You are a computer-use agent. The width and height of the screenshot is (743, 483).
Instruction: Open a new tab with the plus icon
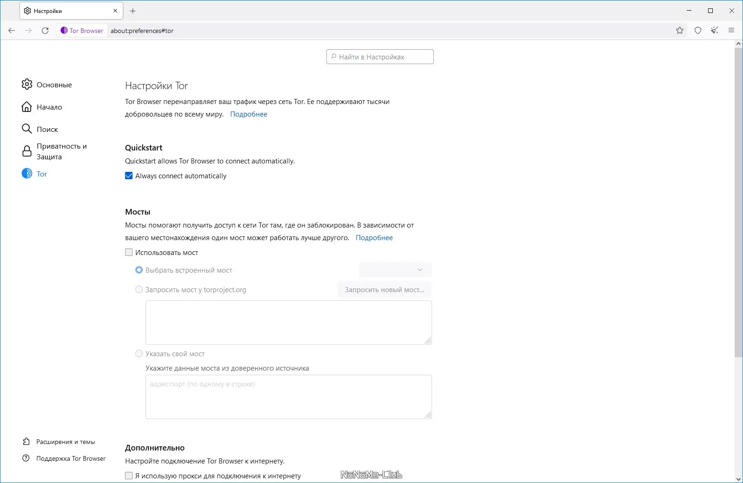(133, 11)
